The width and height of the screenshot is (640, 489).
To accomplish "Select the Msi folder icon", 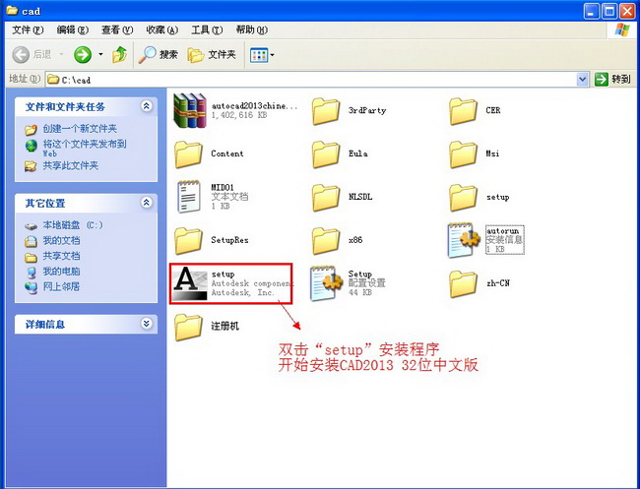I will 464,154.
